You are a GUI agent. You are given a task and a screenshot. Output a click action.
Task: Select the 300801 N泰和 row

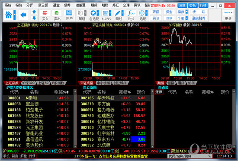coord(38,98)
